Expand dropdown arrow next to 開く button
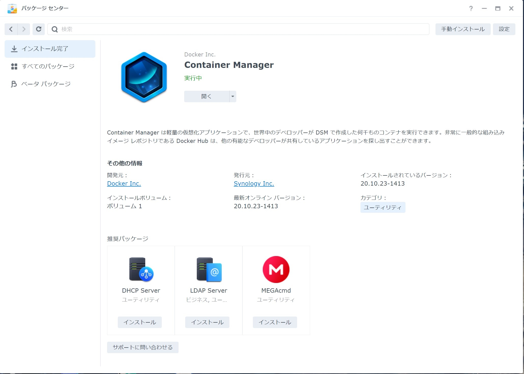The image size is (524, 374). click(x=233, y=96)
